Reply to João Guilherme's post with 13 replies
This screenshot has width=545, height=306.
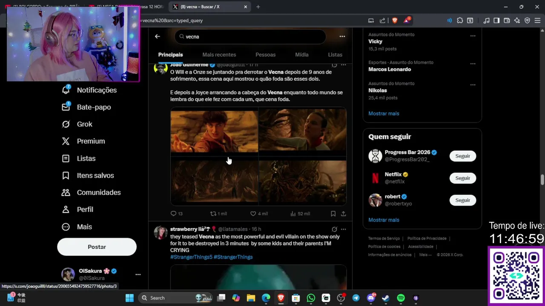click(x=177, y=214)
